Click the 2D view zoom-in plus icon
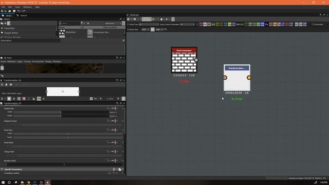Screen dimensions: 329x185 pyautogui.click(x=118, y=99)
